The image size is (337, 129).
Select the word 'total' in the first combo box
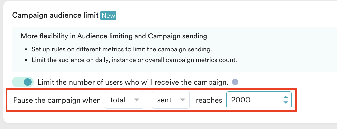point(118,100)
